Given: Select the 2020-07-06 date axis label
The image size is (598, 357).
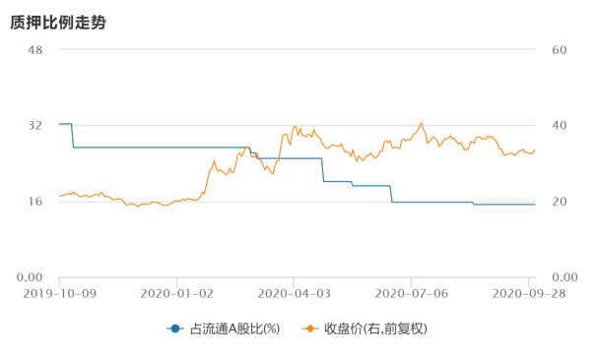Looking at the screenshot, I should [412, 294].
